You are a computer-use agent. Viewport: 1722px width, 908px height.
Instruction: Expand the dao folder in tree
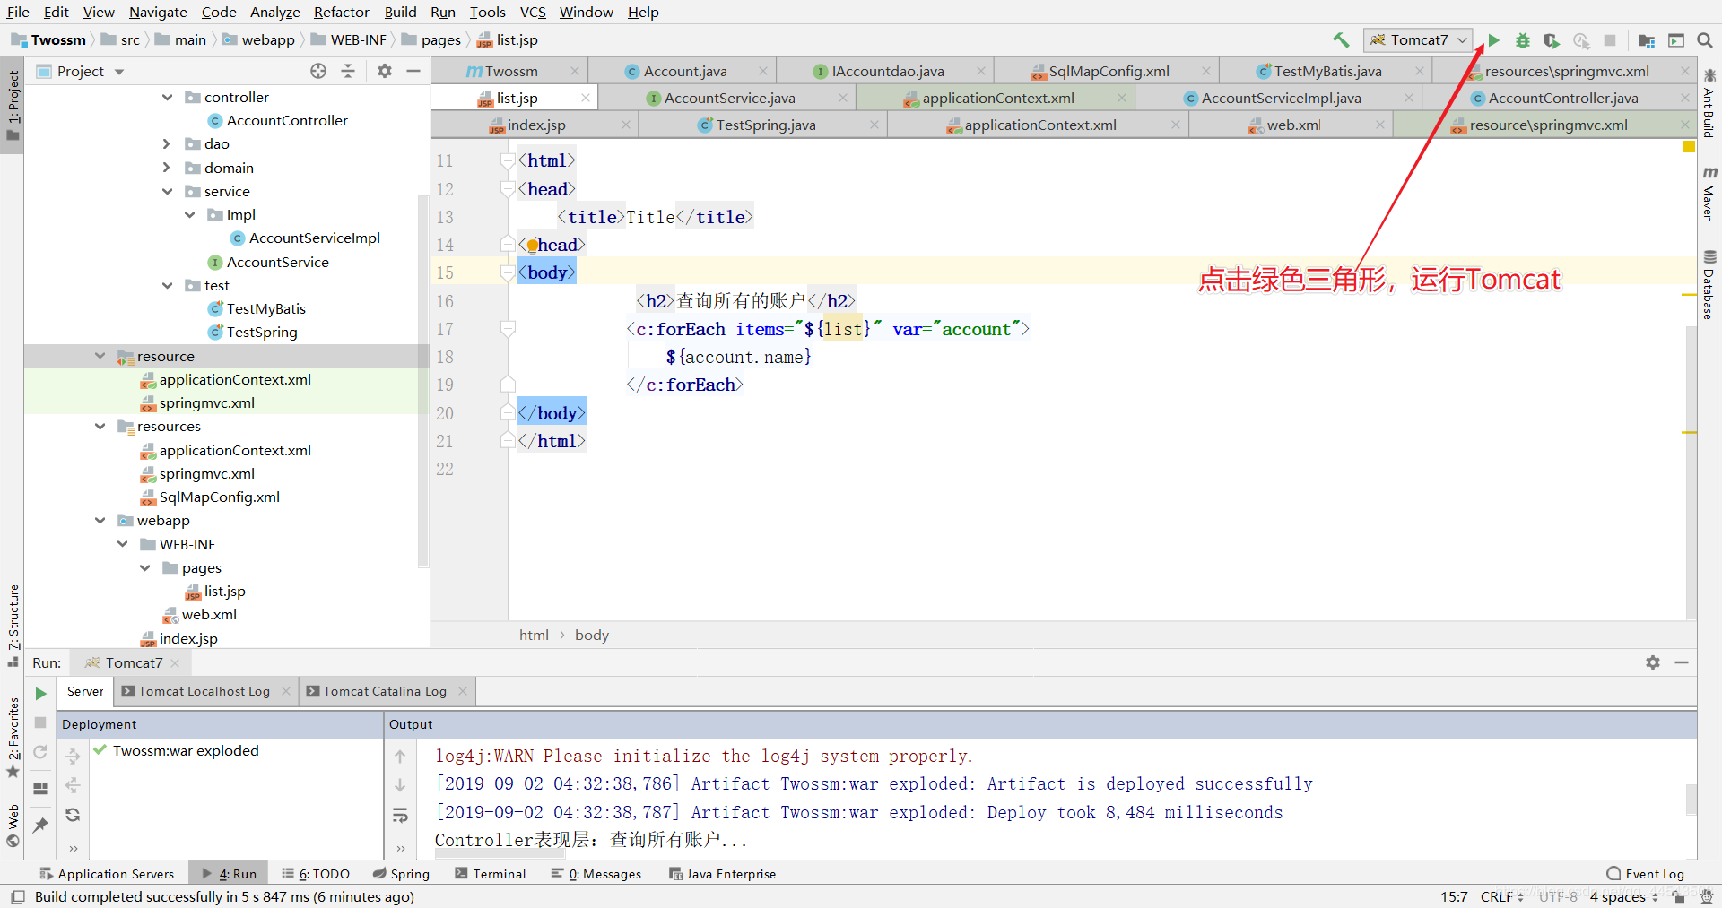coord(167,143)
